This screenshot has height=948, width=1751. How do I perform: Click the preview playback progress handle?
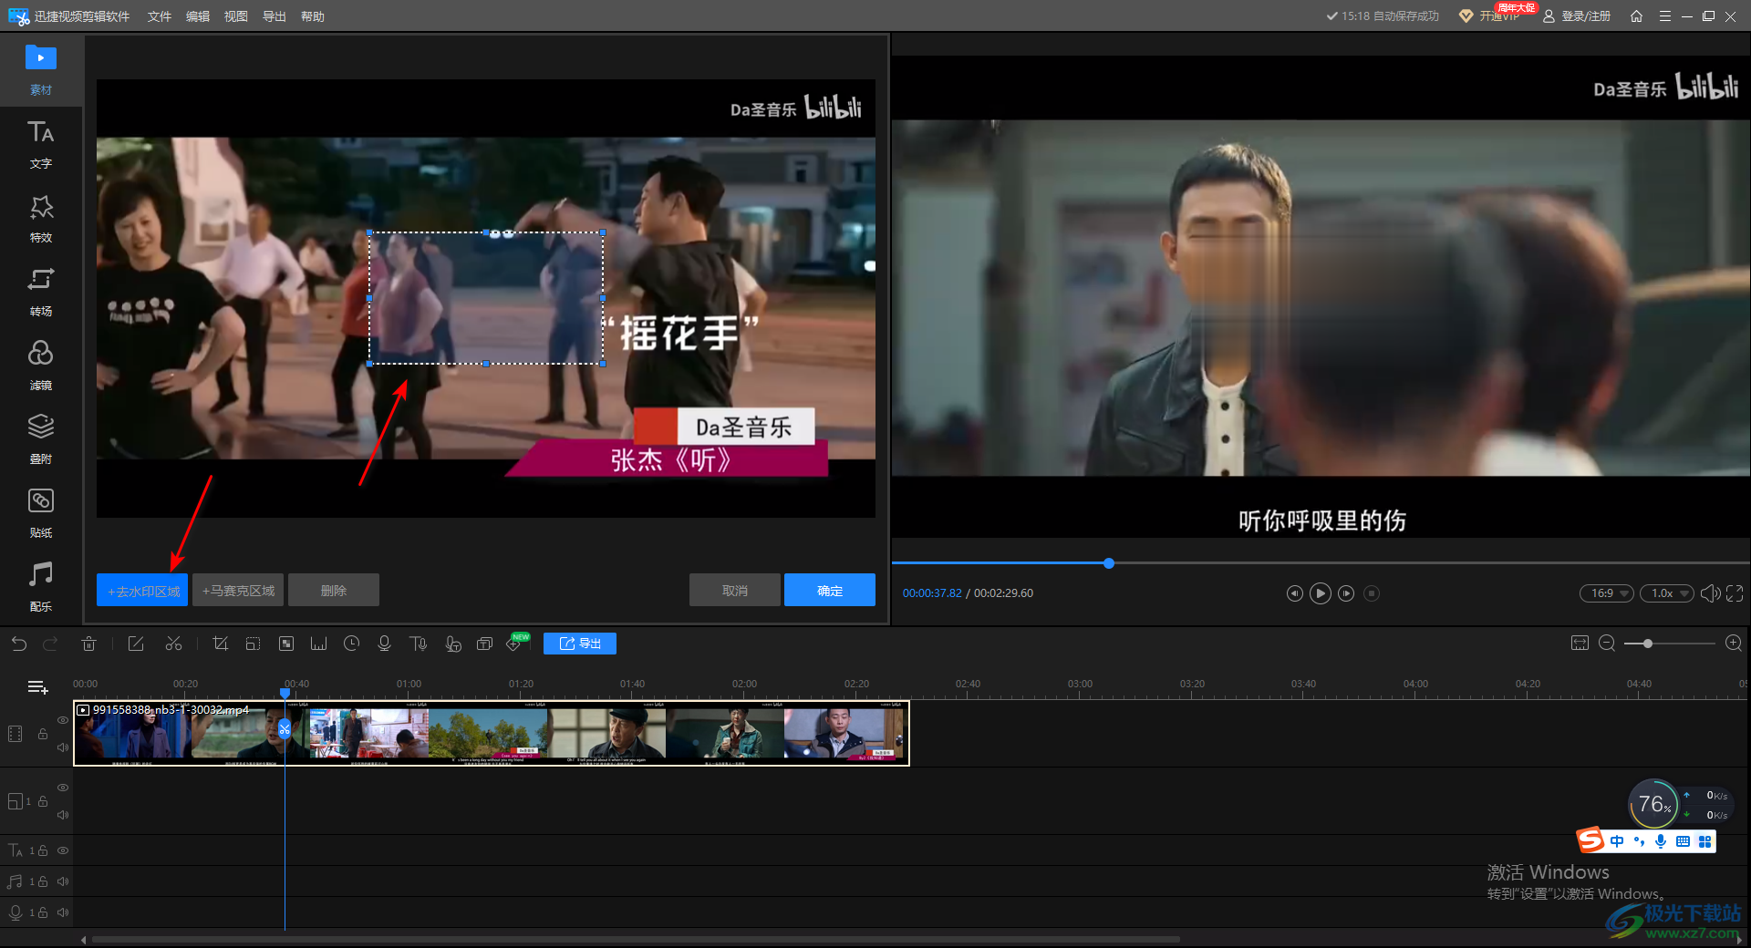pyautogui.click(x=1109, y=563)
